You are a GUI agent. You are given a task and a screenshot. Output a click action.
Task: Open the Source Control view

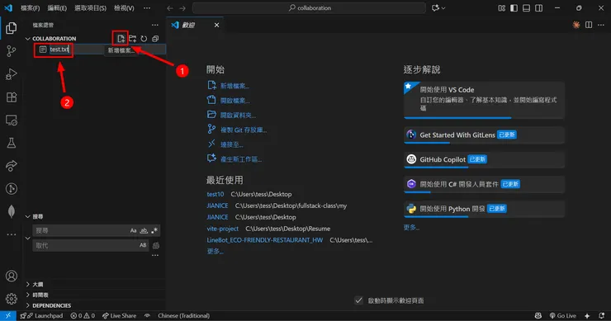tap(12, 51)
